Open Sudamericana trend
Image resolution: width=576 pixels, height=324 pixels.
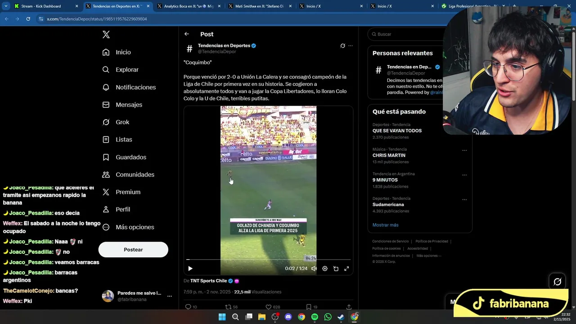[x=388, y=205]
